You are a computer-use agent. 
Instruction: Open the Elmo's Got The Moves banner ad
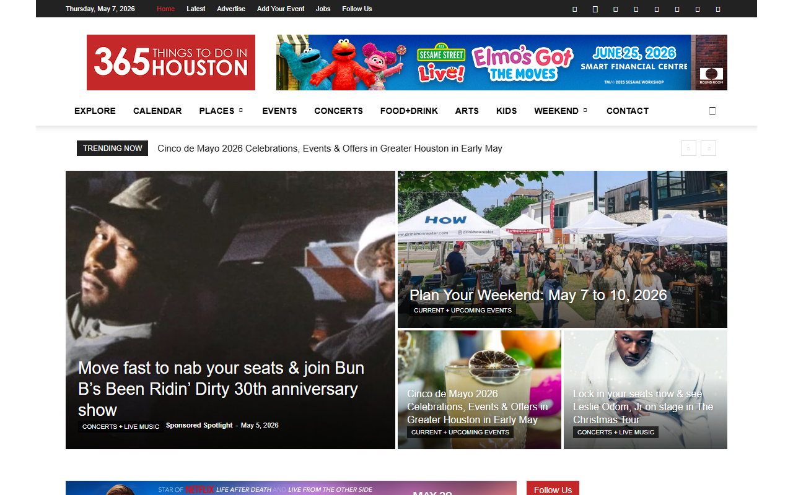[x=502, y=62]
